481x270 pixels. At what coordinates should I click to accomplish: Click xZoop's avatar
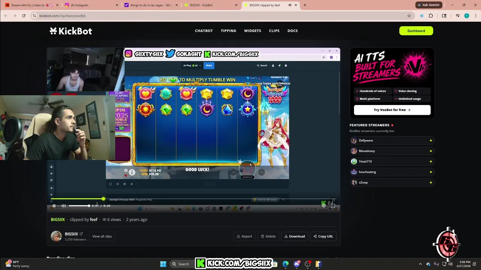pos(354,182)
